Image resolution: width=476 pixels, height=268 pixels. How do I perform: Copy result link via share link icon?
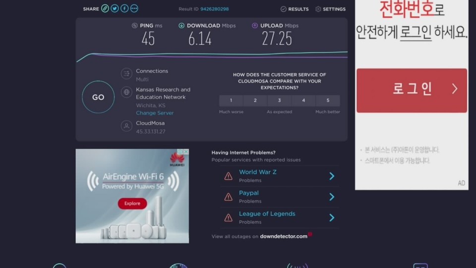(105, 8)
